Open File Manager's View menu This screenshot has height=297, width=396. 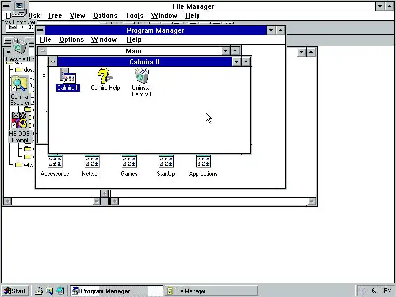pos(78,16)
